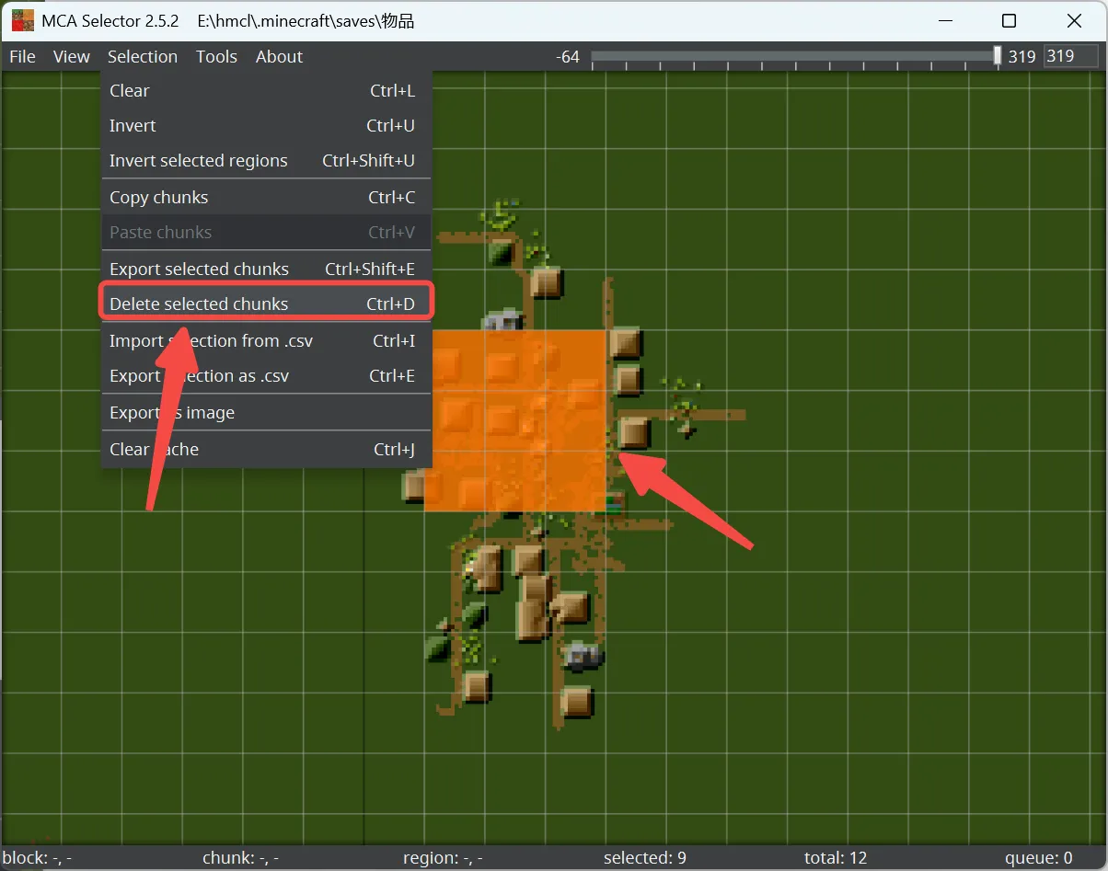Choose Import selection from .csv

(266, 340)
